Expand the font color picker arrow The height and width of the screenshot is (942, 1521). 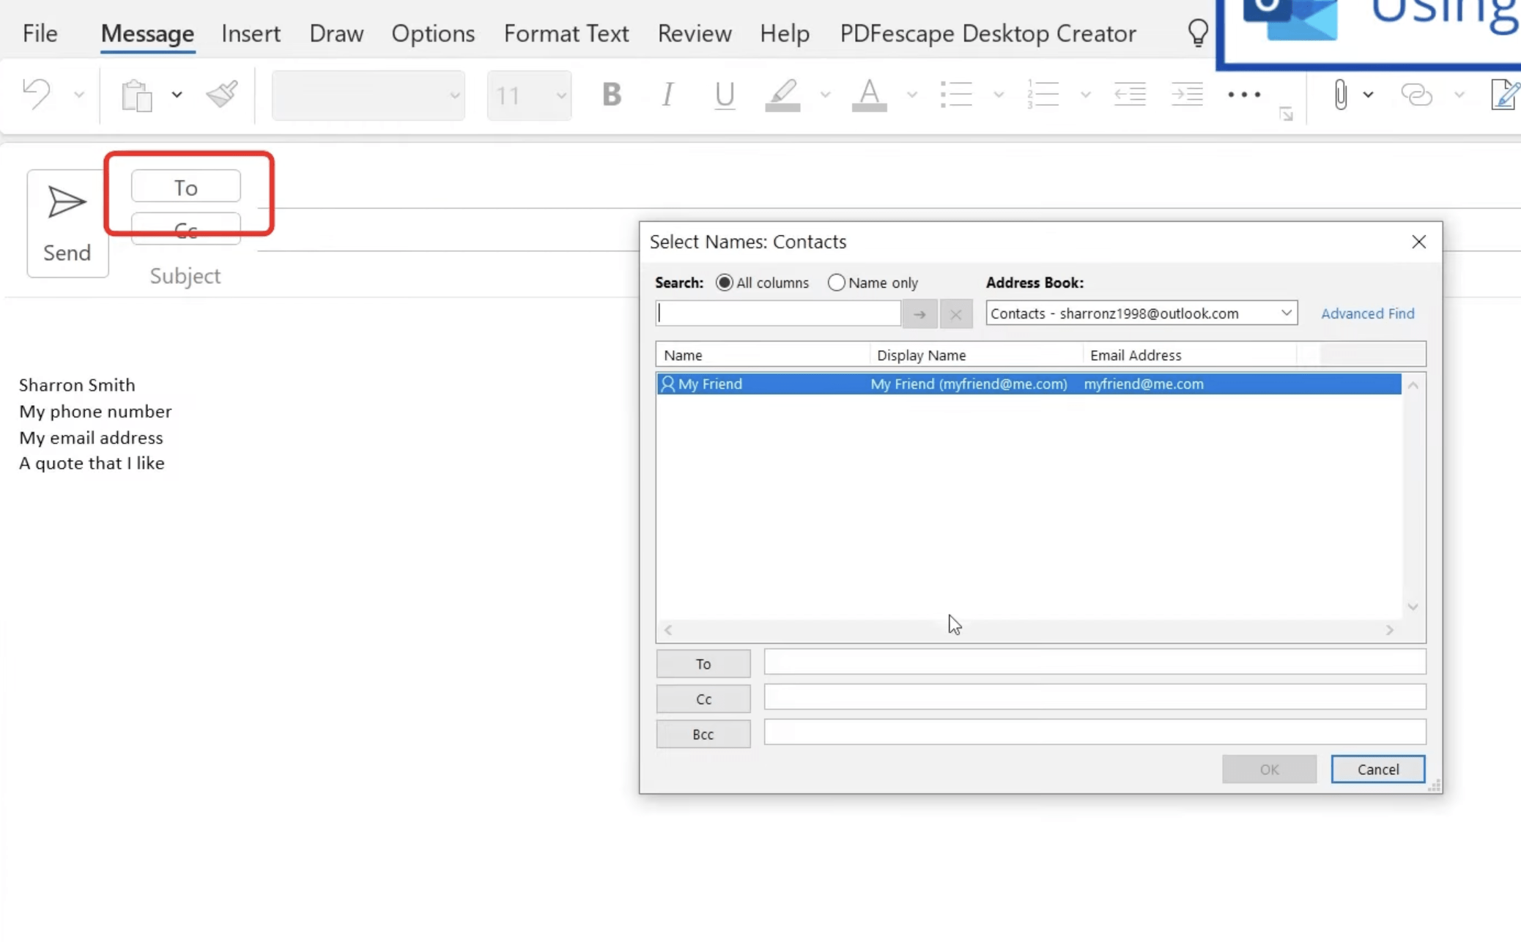tap(911, 94)
